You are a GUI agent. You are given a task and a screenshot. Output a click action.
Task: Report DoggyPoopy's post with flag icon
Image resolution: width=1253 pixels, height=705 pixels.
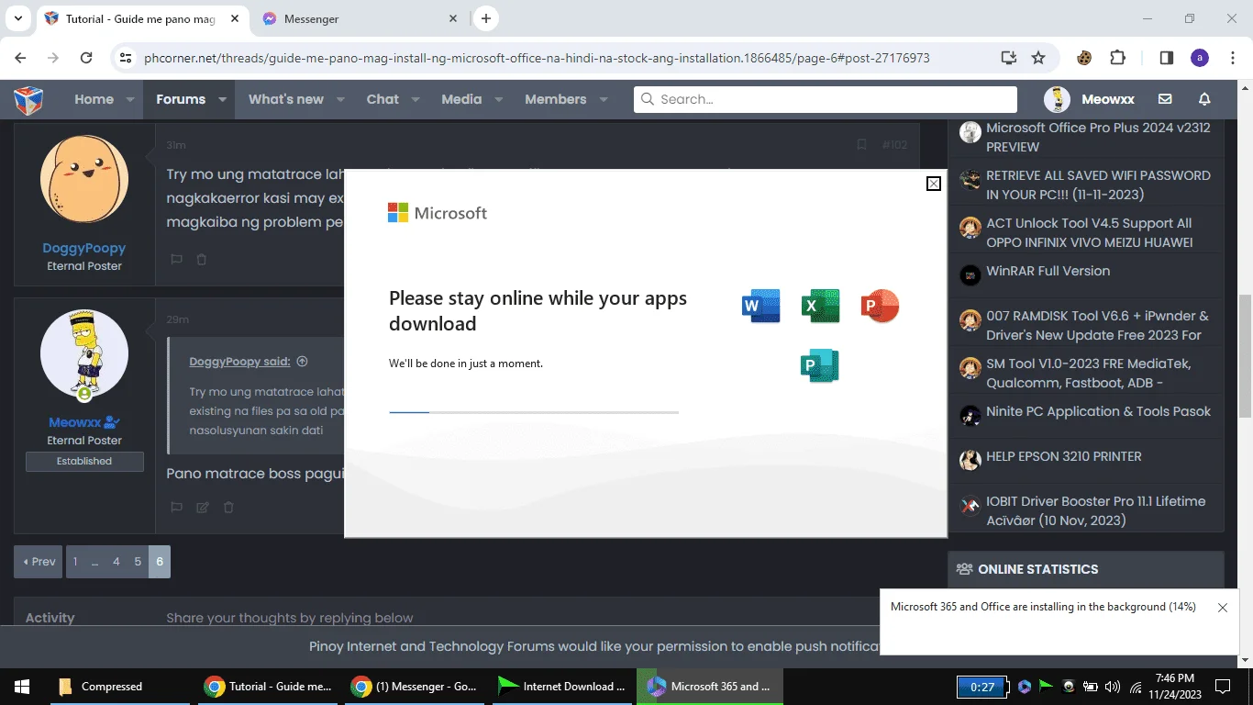[176, 260]
